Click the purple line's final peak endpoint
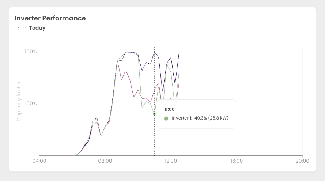Viewport: 325px width, 181px height. pos(179,52)
